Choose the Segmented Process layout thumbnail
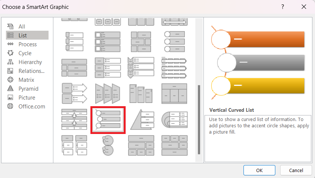The height and width of the screenshot is (178, 315). (x=74, y=120)
